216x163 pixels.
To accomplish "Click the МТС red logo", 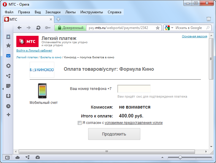I will (x=27, y=41).
